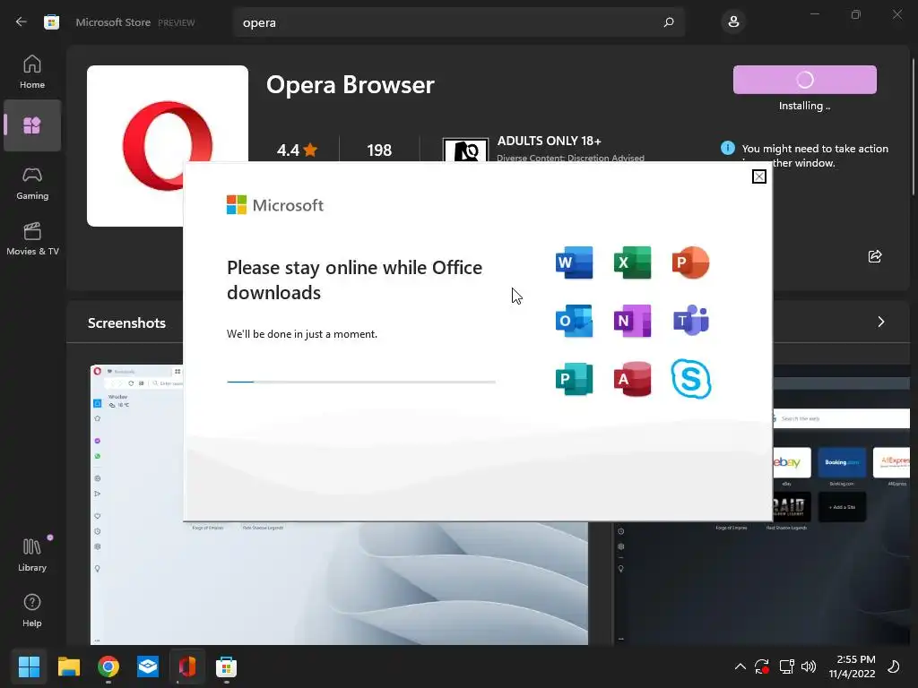
Task: Click the Access icon in dialog
Action: point(632,379)
